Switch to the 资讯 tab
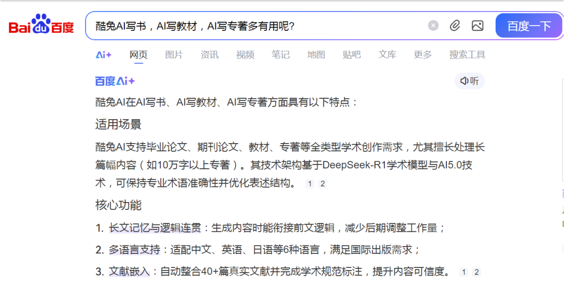The image size is (564, 282). 209,55
